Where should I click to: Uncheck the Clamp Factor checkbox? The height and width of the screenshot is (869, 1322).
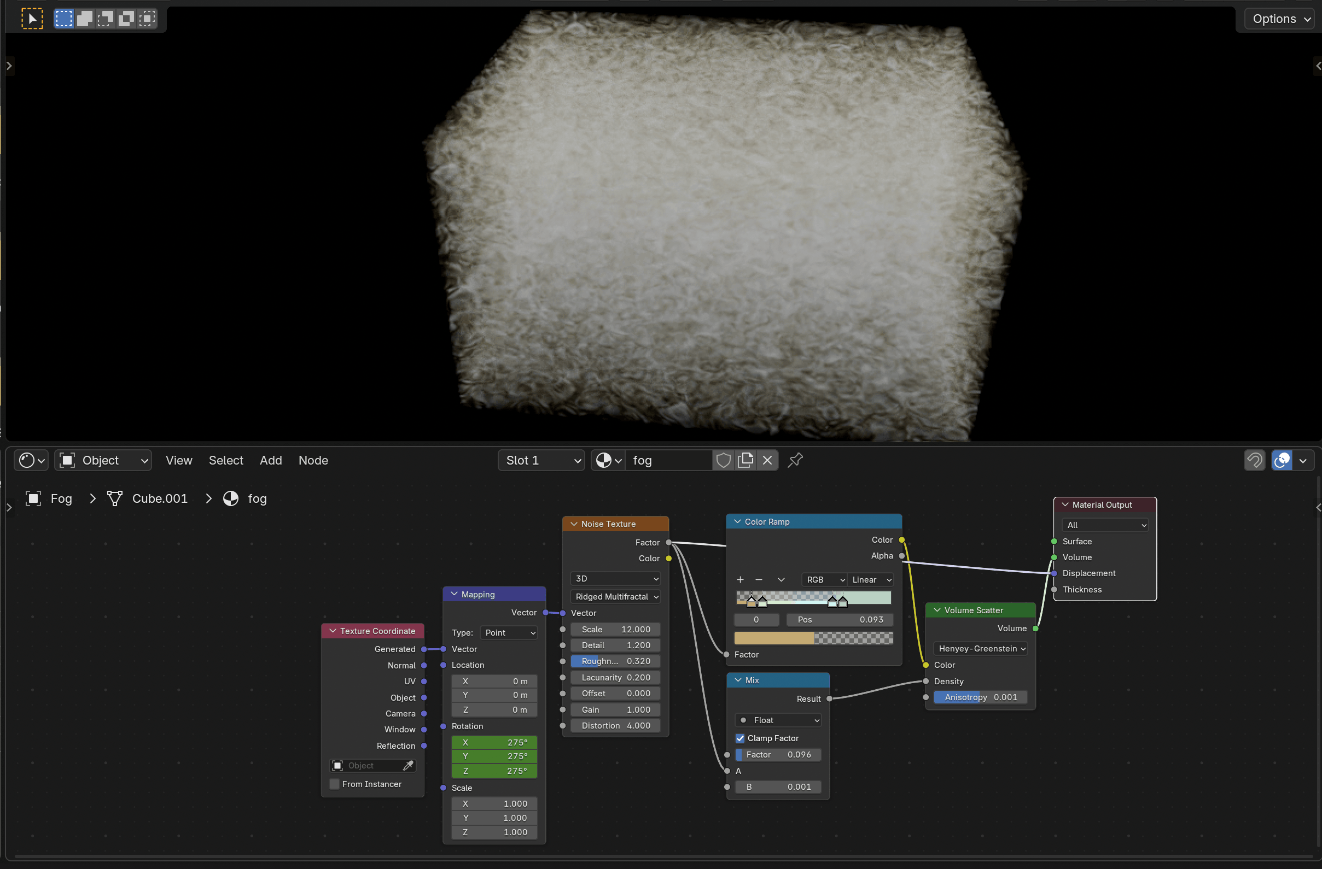coord(740,738)
